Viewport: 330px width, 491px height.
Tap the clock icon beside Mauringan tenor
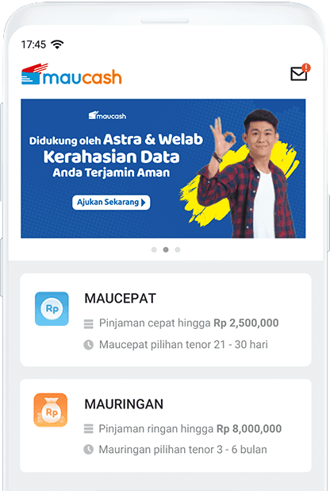tap(89, 450)
